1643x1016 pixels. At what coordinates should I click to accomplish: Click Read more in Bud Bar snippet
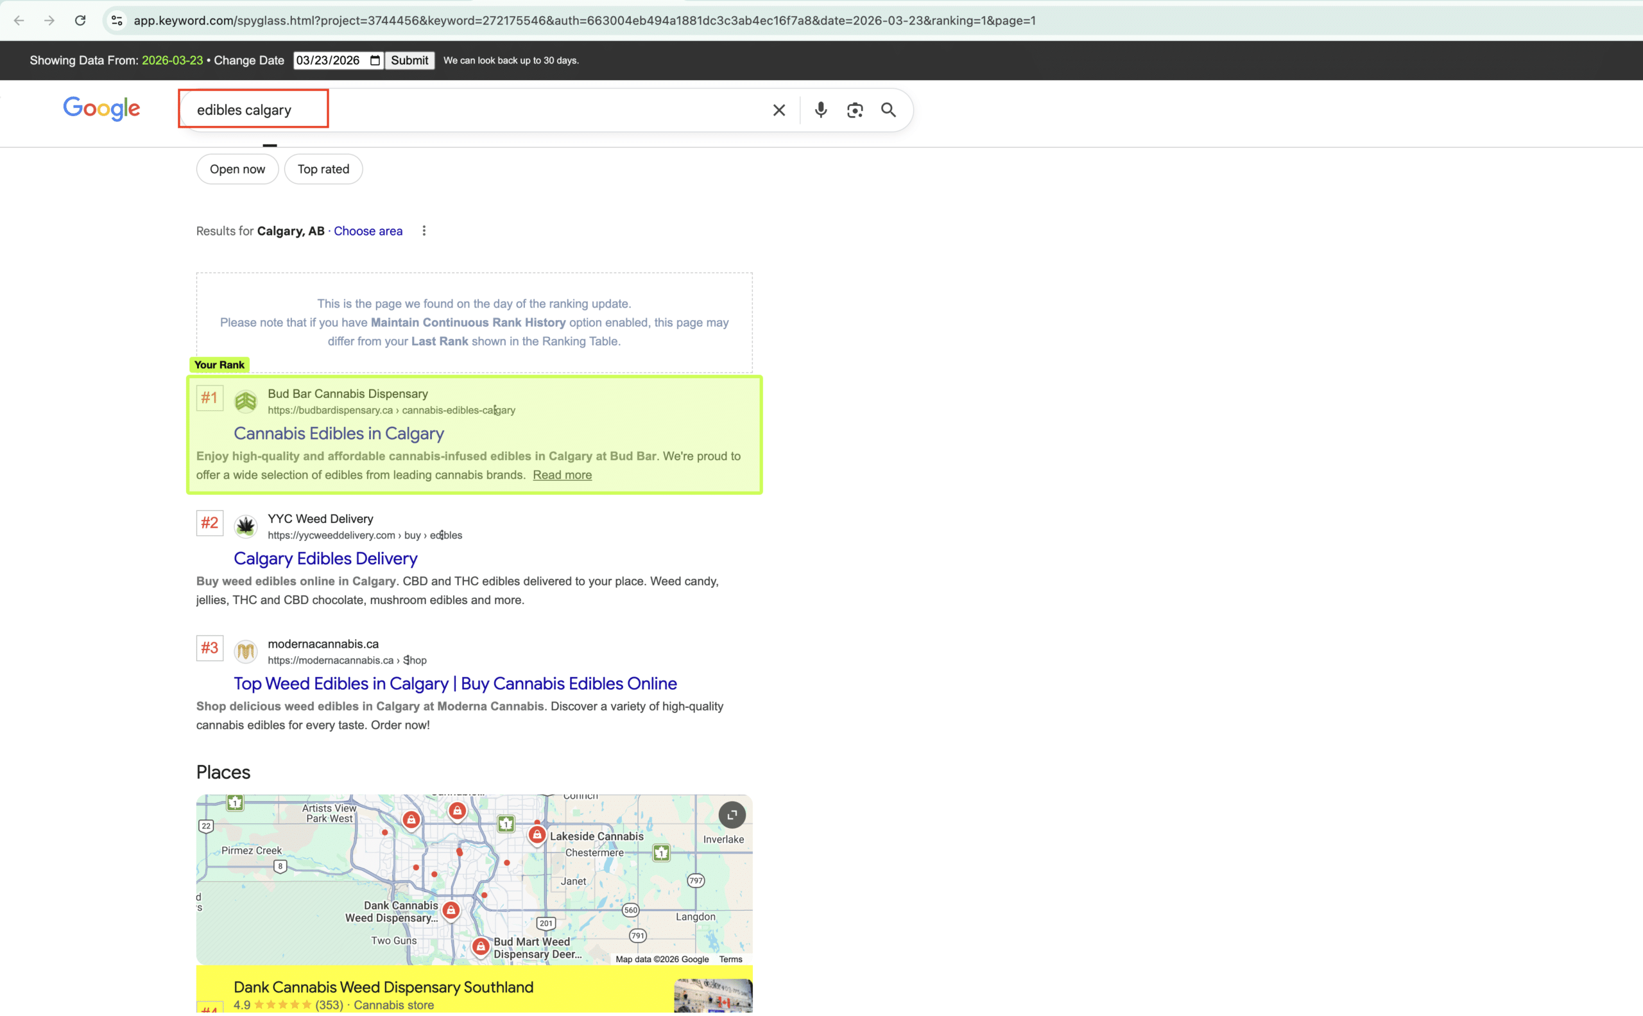coord(562,475)
